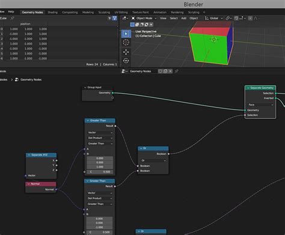Collapse the Or boolean node
Screen dimensions: 285x235
coord(141,148)
